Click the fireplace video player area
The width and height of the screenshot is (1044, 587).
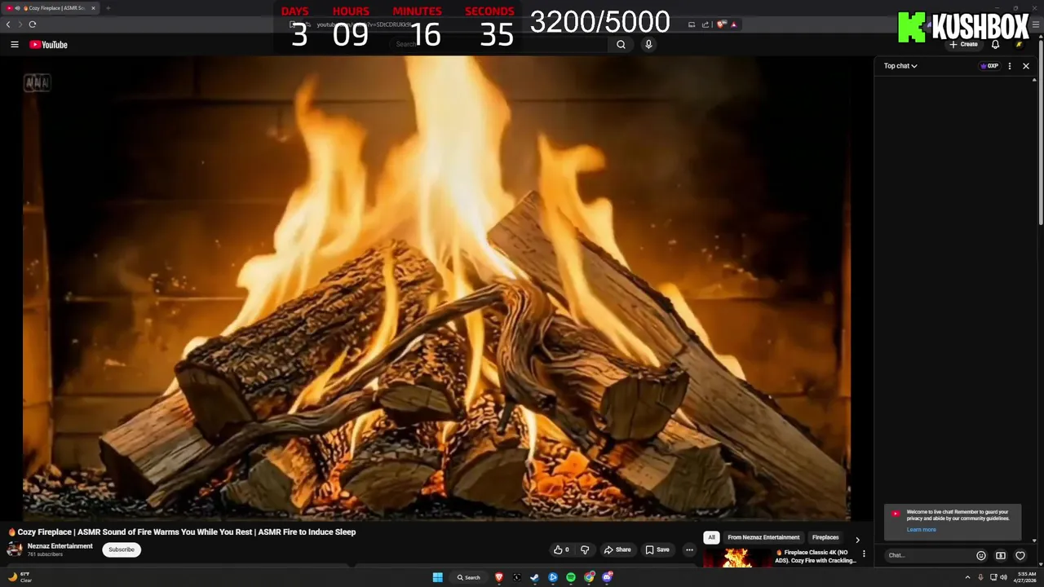coord(436,287)
